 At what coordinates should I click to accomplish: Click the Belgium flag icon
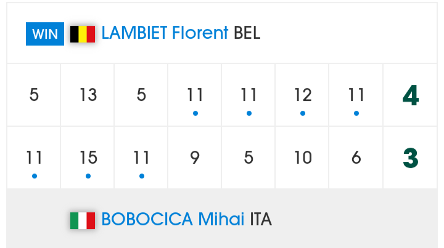point(83,34)
